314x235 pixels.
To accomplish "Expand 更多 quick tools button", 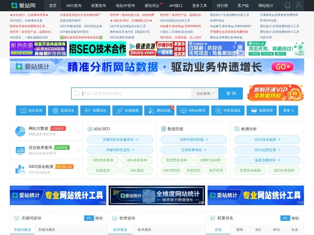I will pos(288,111).
